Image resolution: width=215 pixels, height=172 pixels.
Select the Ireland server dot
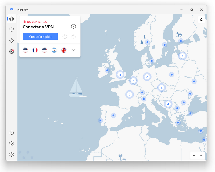pos(107,70)
